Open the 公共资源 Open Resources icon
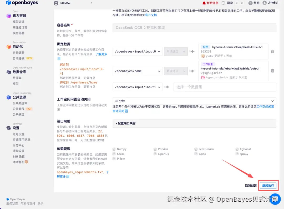This screenshot has width=284, height=209. pyautogui.click(x=8, y=97)
